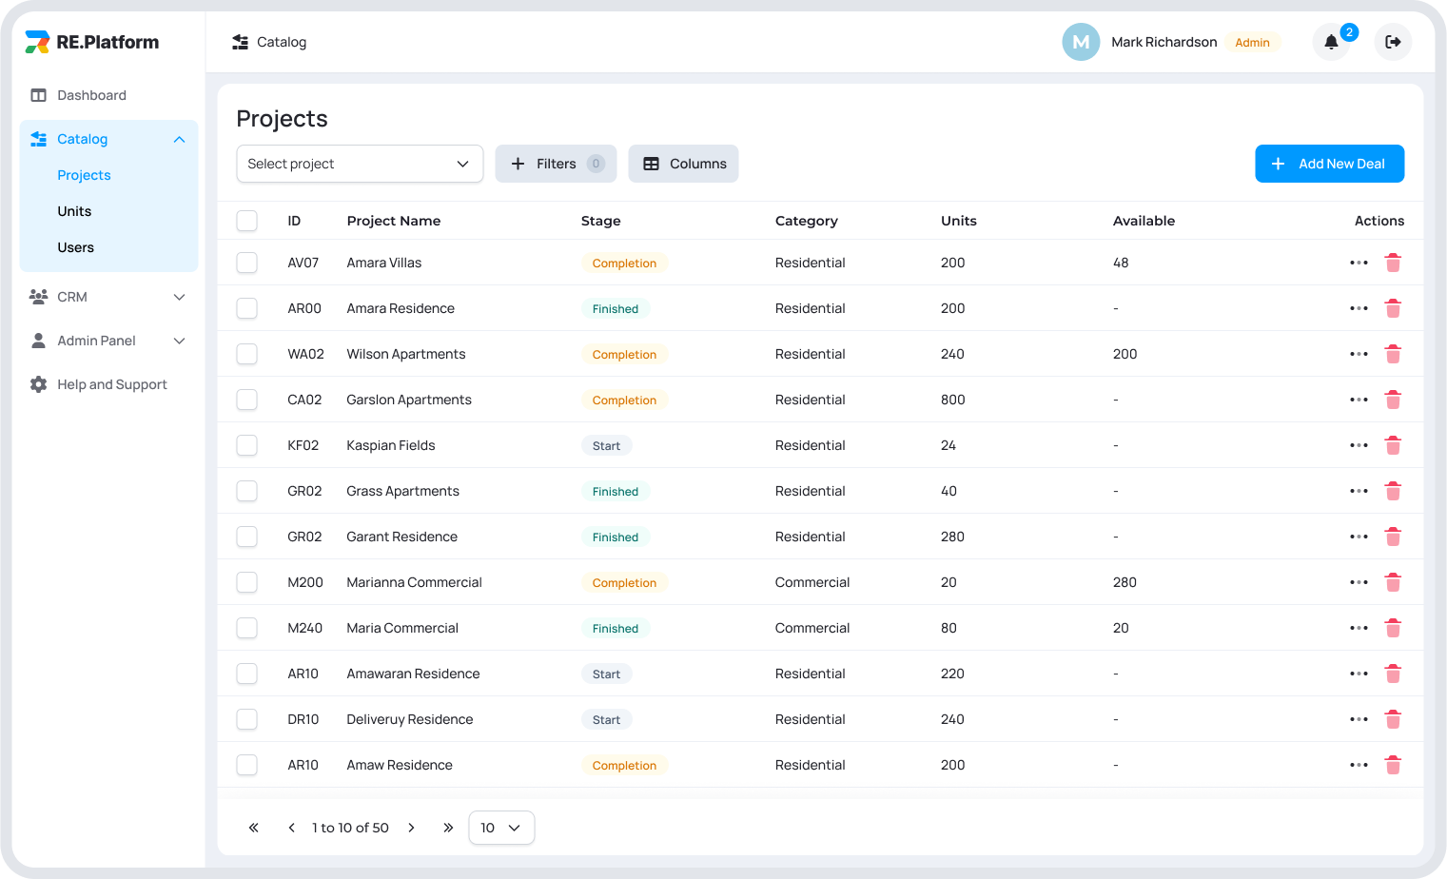1447x879 pixels.
Task: Click the Add New Deal button
Action: 1329,164
